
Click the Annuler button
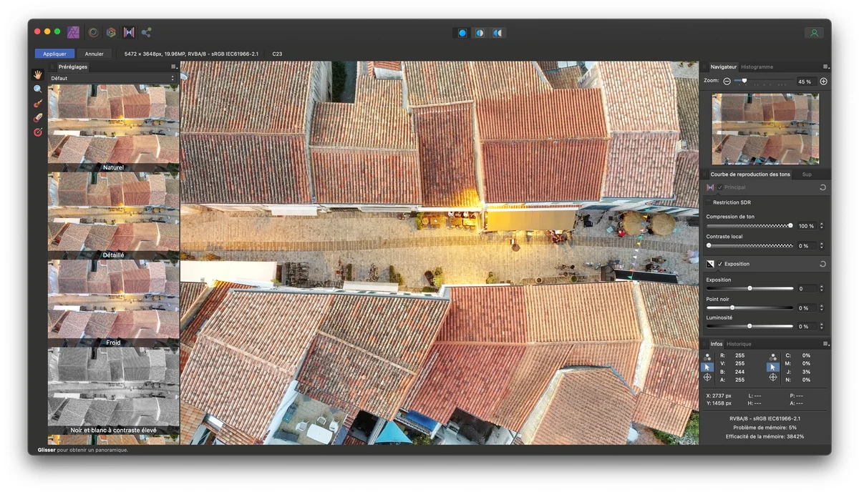(x=94, y=54)
